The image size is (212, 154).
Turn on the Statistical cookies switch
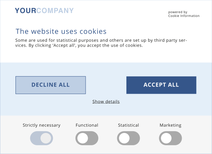[129, 138]
